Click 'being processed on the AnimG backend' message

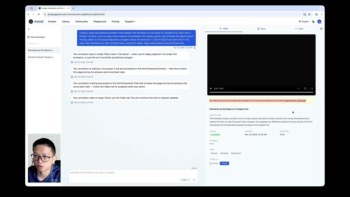click(130, 85)
